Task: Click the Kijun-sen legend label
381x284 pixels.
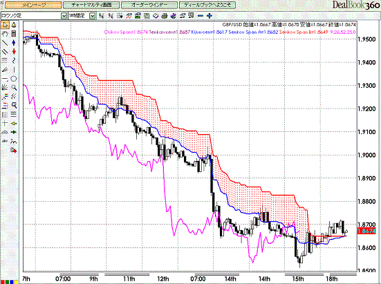Action: click(x=210, y=32)
